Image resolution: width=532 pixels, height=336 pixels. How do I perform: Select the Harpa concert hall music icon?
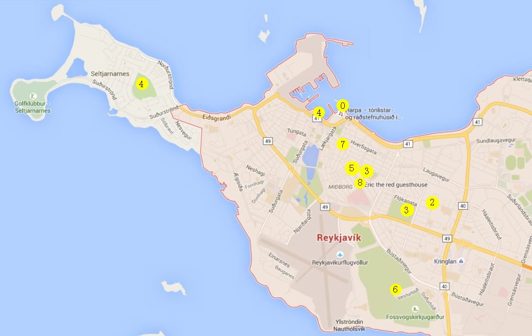(x=340, y=114)
